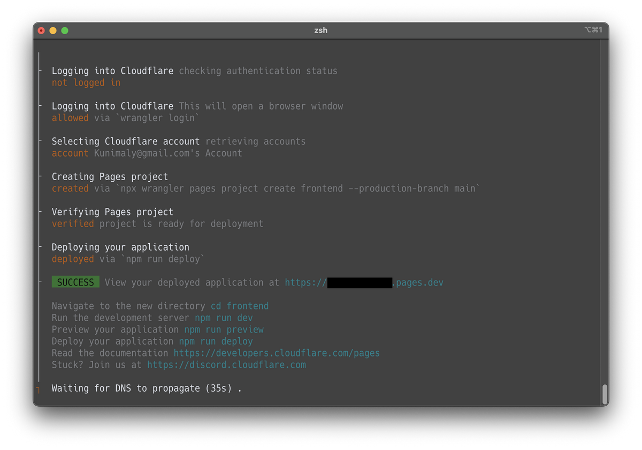This screenshot has width=642, height=450.
Task: Open the discord.cloudflare.com link
Action: [226, 365]
